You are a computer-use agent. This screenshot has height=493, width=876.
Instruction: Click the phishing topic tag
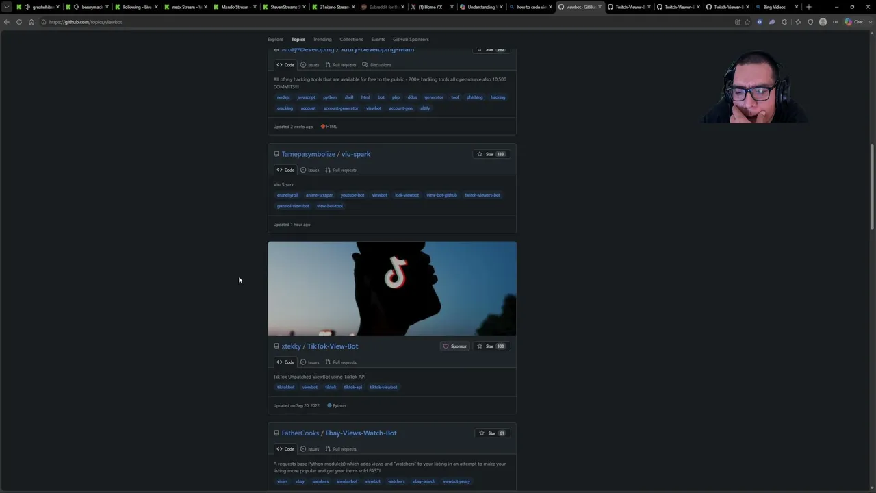[x=475, y=97]
